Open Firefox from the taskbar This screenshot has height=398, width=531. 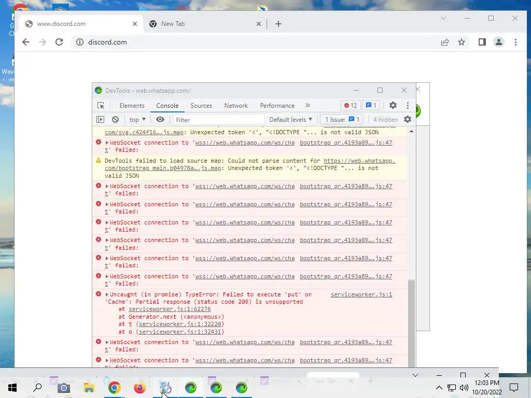pos(139,388)
